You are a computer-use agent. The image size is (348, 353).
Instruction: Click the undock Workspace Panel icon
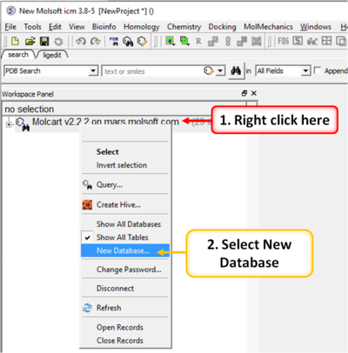[244, 93]
